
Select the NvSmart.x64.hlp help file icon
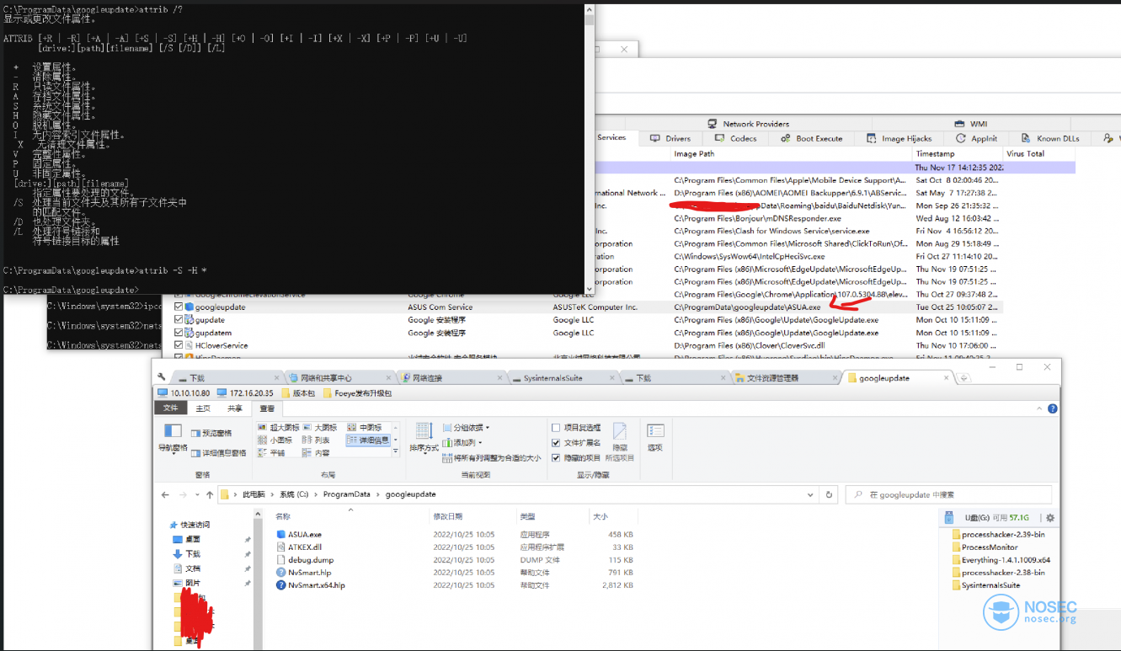click(x=281, y=584)
